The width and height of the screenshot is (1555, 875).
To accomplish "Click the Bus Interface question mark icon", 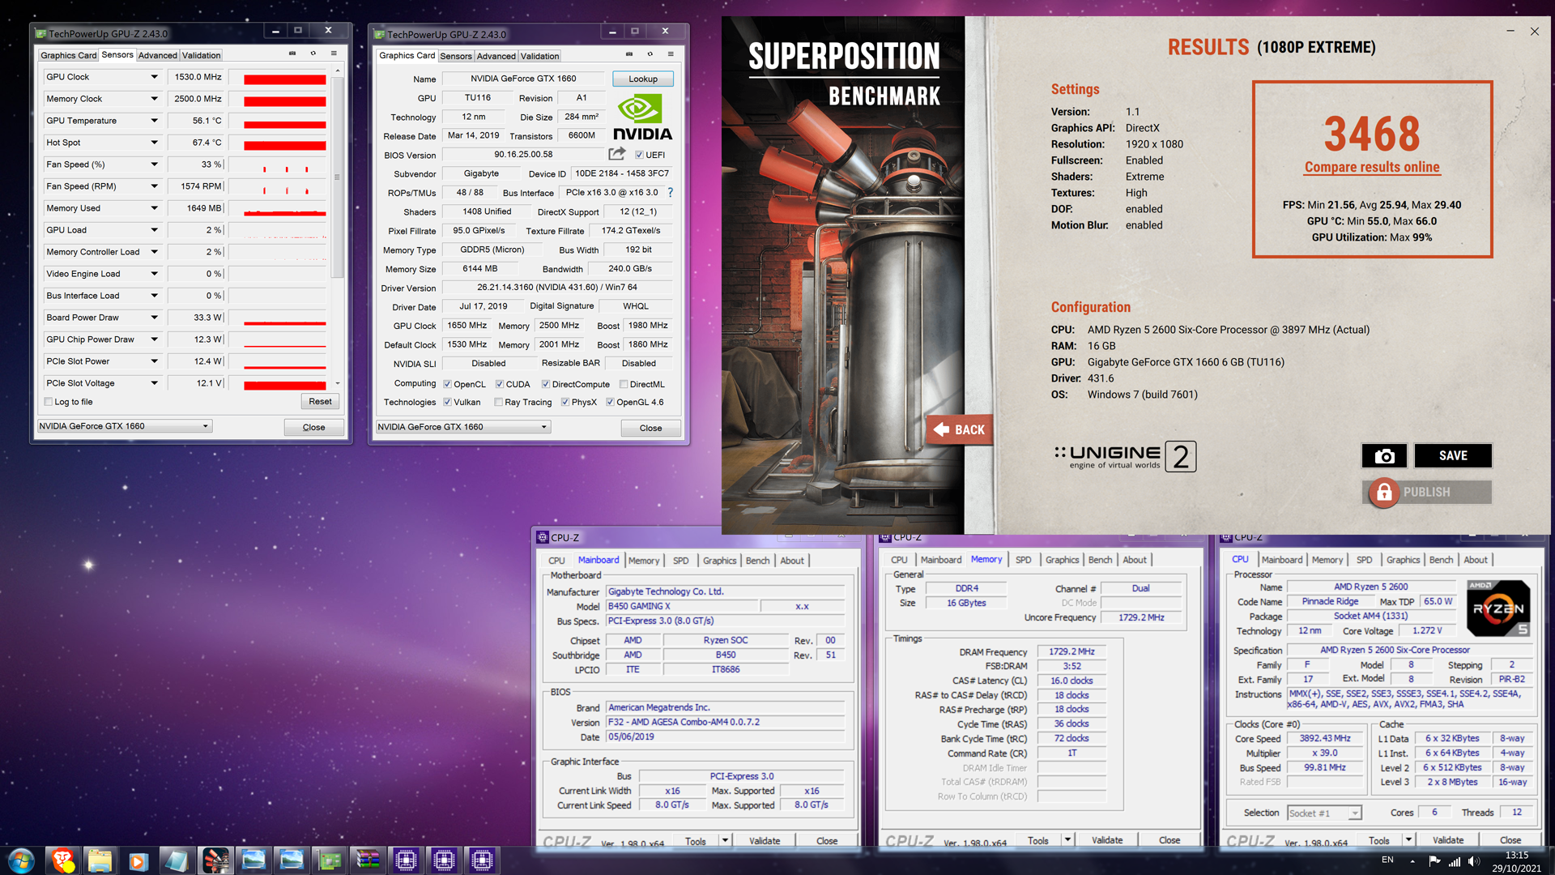I will tap(671, 193).
